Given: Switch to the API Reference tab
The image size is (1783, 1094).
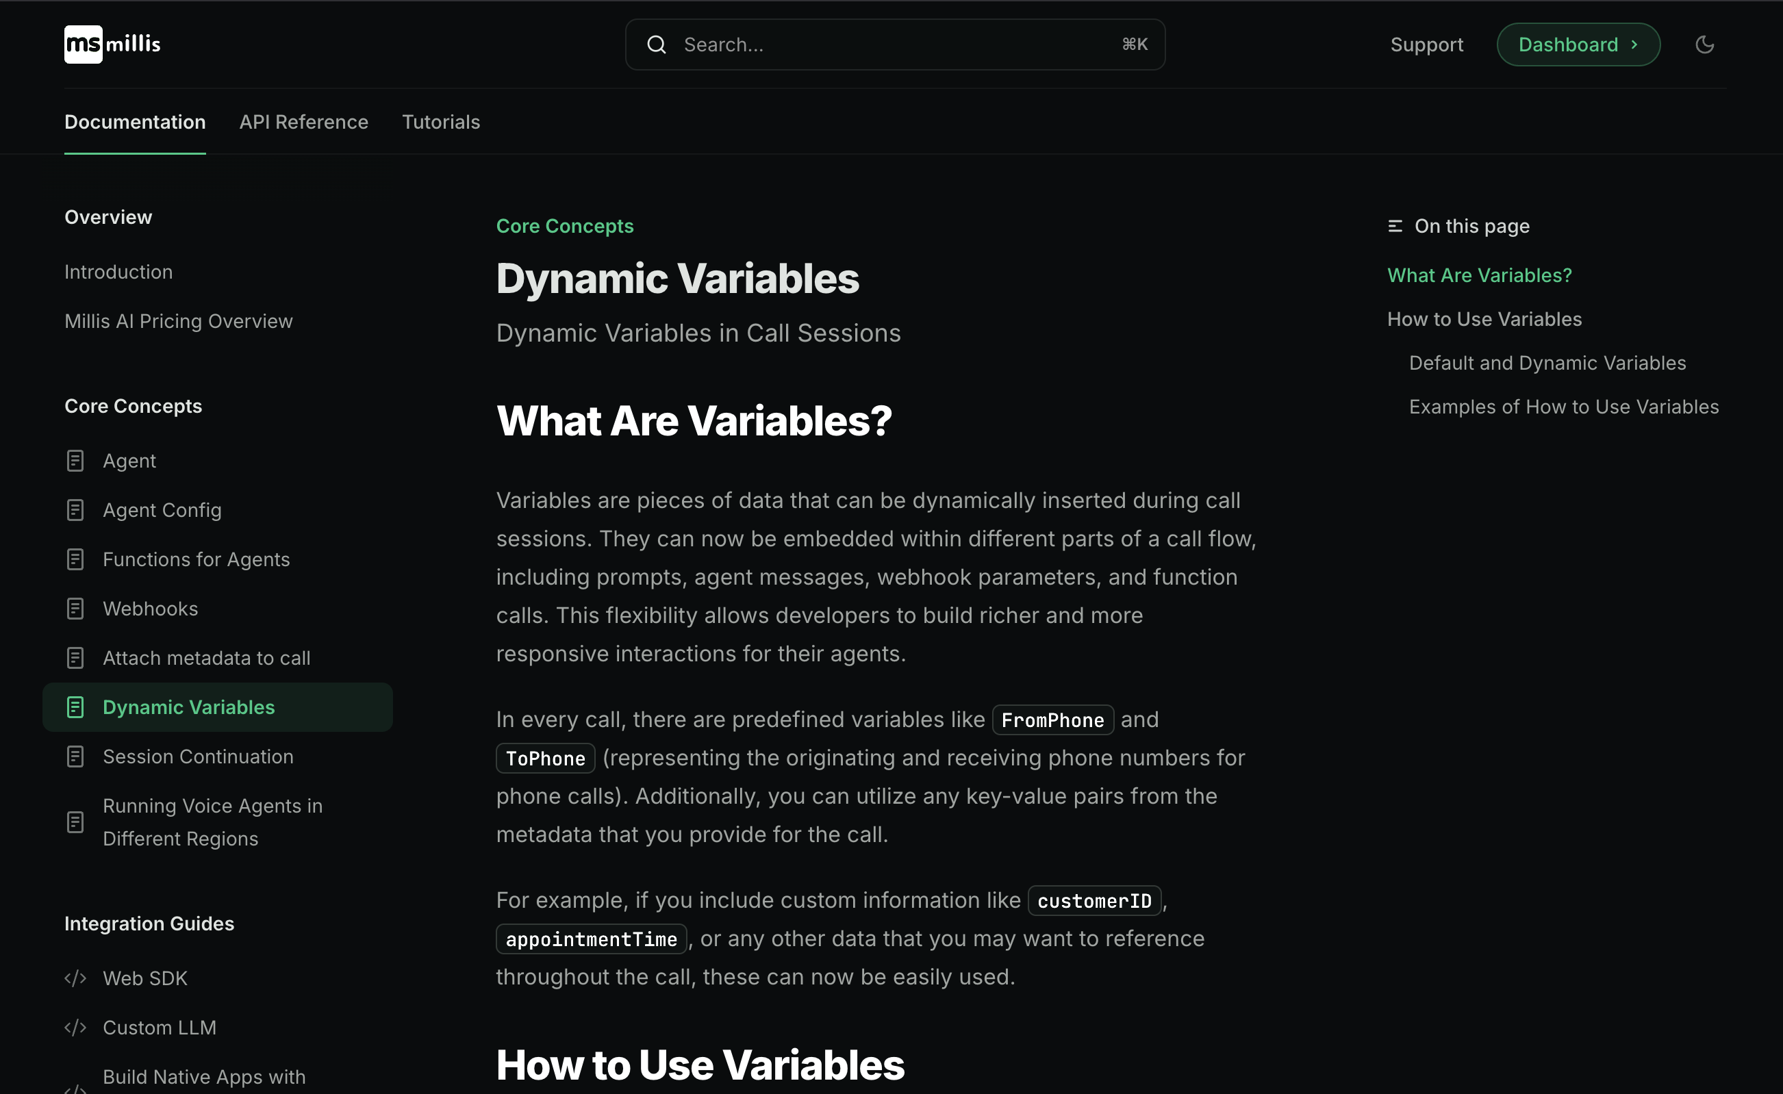Looking at the screenshot, I should (x=303, y=122).
